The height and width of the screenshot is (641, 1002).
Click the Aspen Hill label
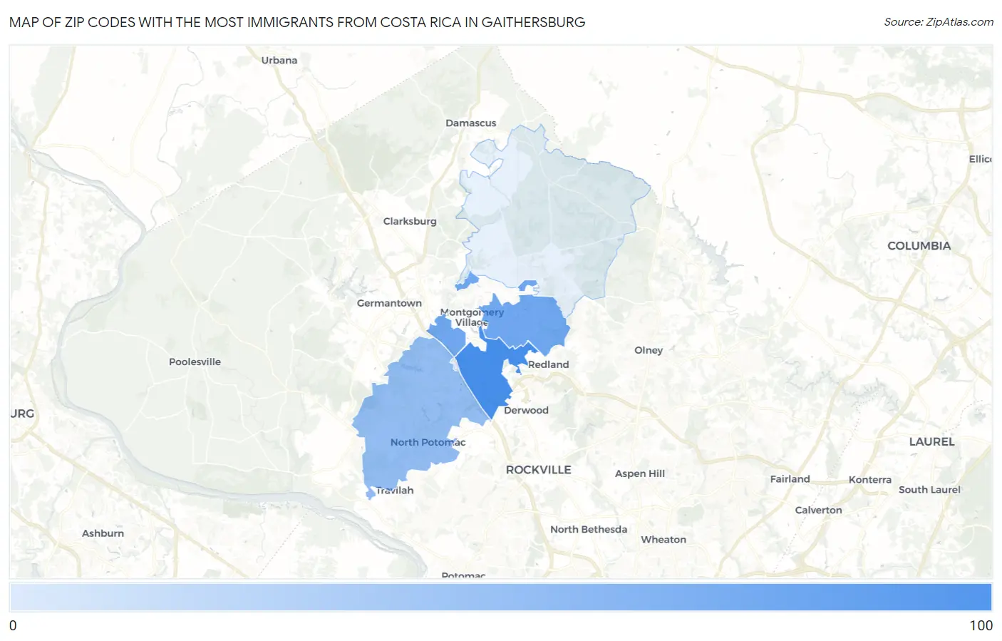[x=640, y=473]
